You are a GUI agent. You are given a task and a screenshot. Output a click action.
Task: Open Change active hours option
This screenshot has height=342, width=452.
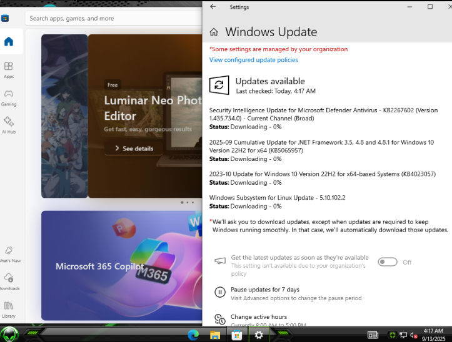259,317
